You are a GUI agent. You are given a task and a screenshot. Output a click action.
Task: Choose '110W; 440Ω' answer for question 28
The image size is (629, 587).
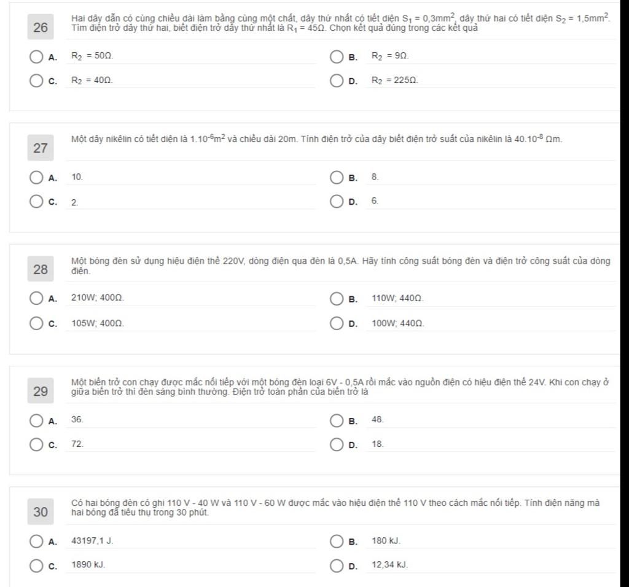[x=337, y=299]
